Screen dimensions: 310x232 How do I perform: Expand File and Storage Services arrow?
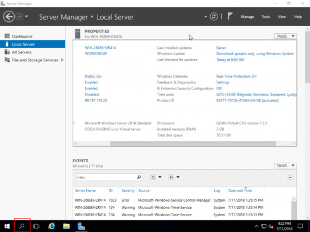63,60
